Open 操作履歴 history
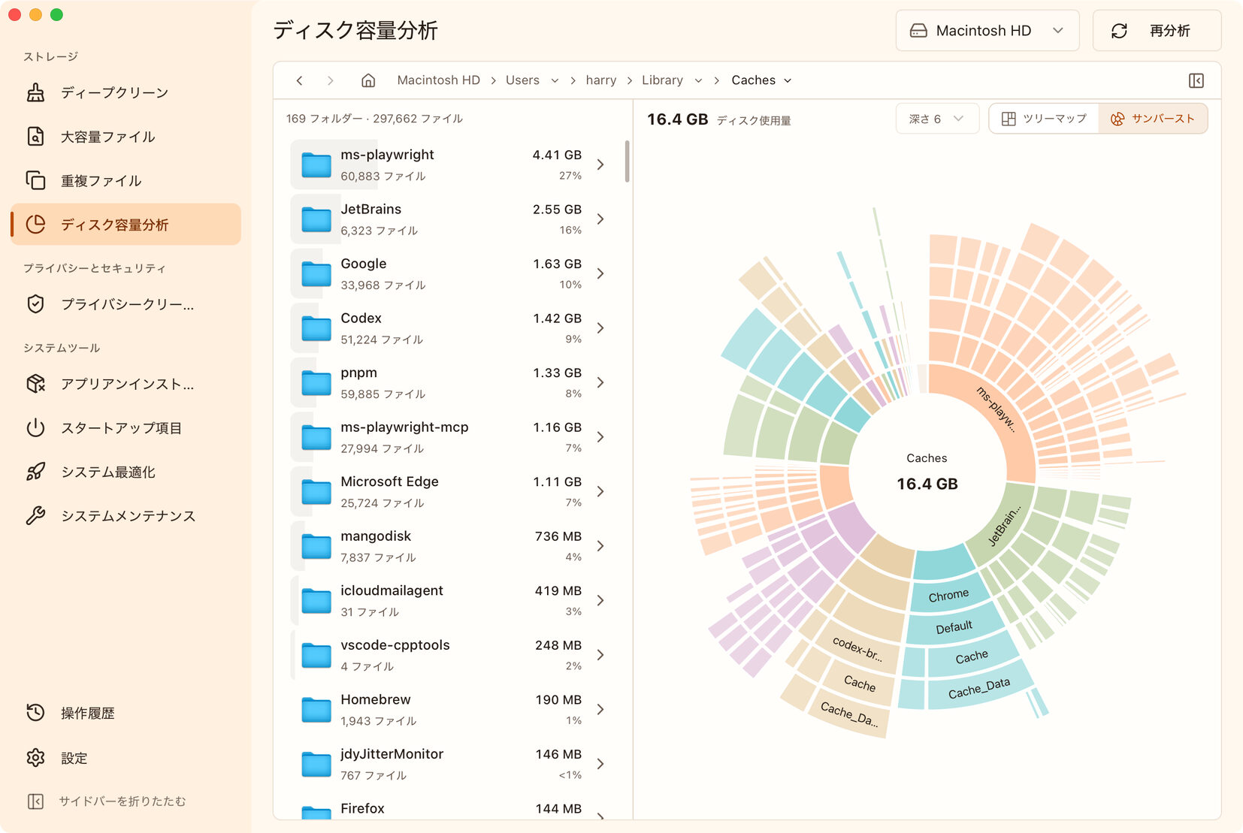The height and width of the screenshot is (833, 1243). [x=126, y=713]
